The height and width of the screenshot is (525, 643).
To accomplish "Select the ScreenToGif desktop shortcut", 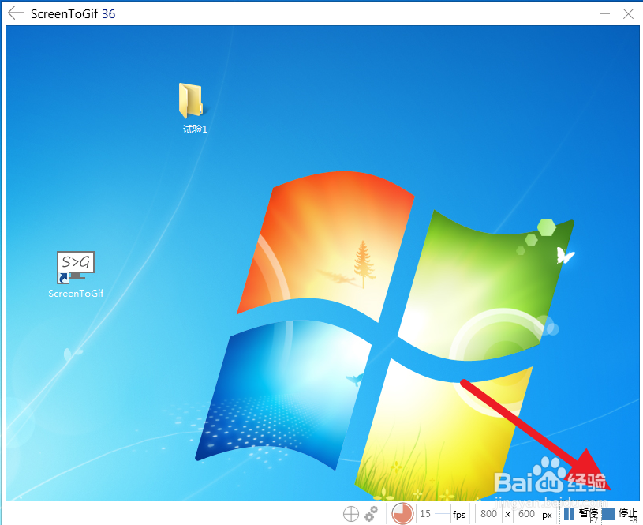I will (76, 275).
